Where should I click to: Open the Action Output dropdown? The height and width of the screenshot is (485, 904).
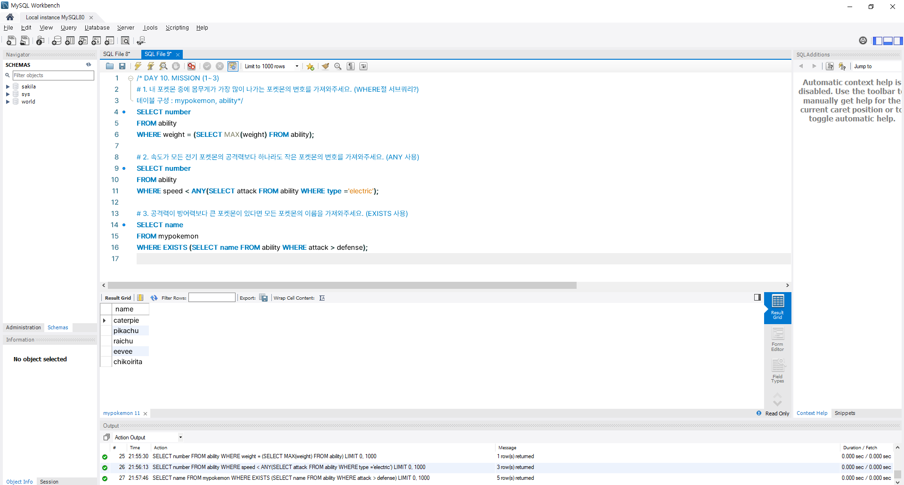tap(148, 437)
